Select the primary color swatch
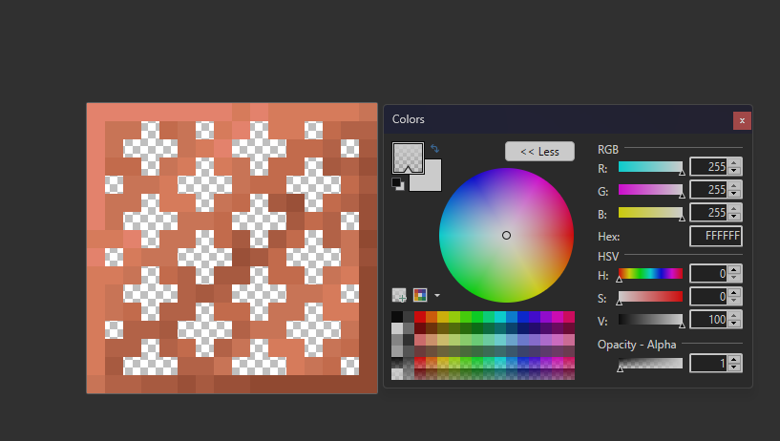Image resolution: width=780 pixels, height=441 pixels. point(408,157)
